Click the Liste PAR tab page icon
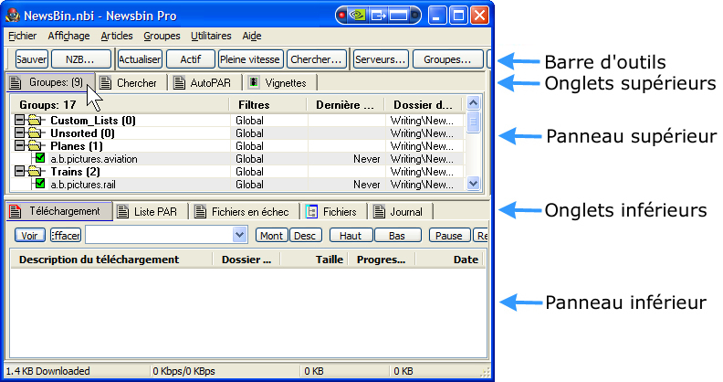The height and width of the screenshot is (382, 723). [x=122, y=212]
